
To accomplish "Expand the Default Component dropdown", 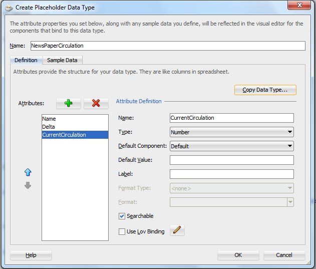I will point(231,146).
